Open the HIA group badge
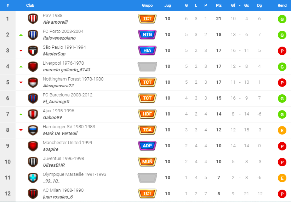The height and width of the screenshot is (202, 291). pos(147,50)
